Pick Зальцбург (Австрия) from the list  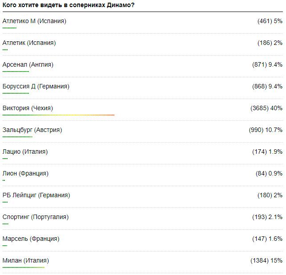pos(32,130)
